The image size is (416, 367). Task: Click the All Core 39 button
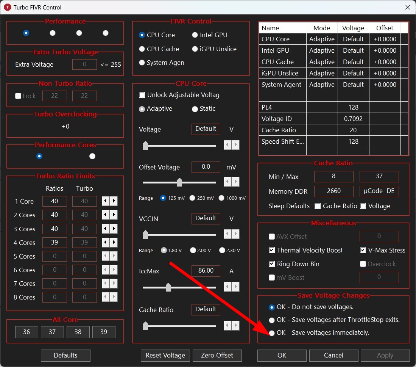pos(104,332)
